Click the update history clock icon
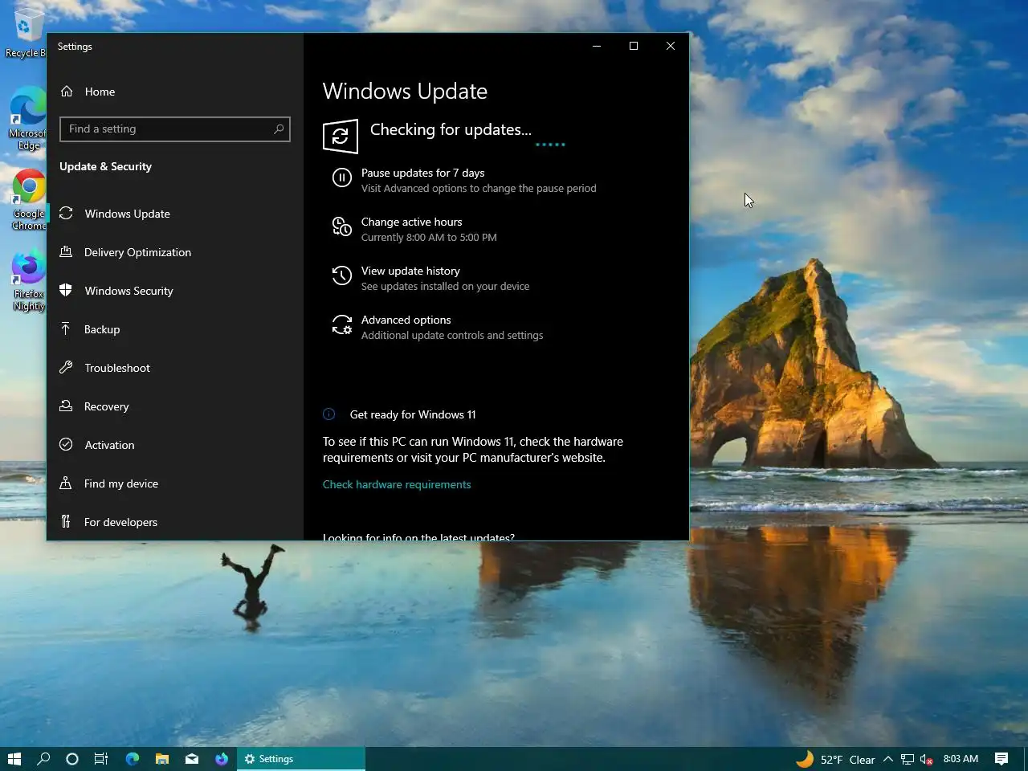The height and width of the screenshot is (771, 1028). 342,276
